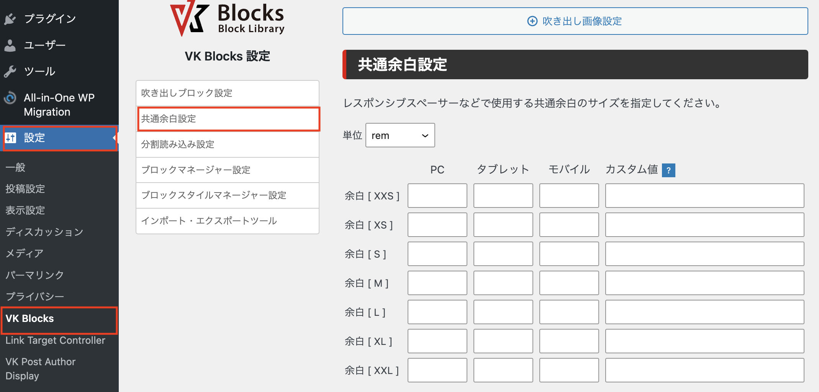The image size is (819, 392).
Task: Open VK Blocks from the sidebar menu
Action: click(x=29, y=318)
